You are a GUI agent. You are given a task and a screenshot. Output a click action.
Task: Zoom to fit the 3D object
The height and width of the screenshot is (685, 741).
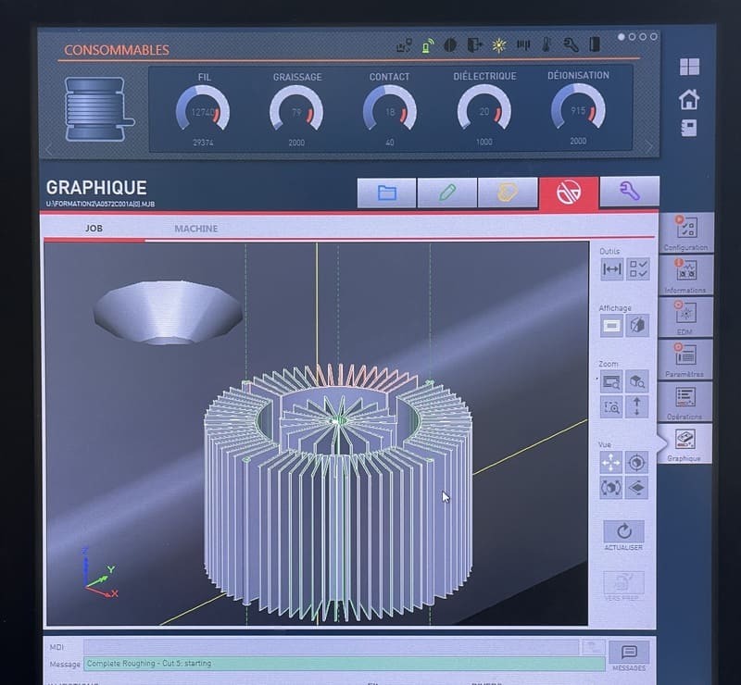click(637, 381)
